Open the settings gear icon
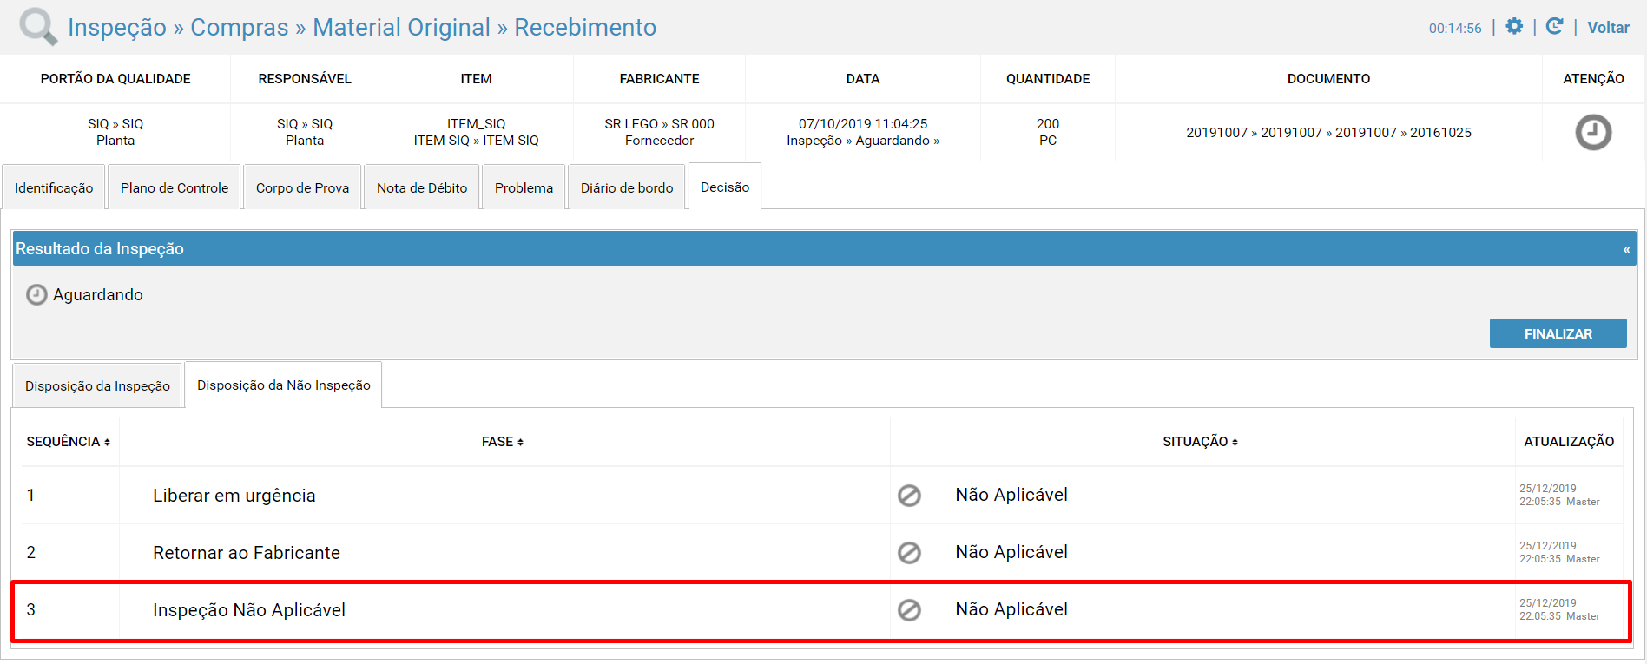Screen dimensions: 1647x664 pos(1514,26)
